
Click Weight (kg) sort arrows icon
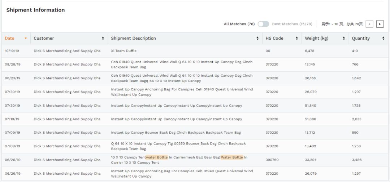[x=344, y=39]
